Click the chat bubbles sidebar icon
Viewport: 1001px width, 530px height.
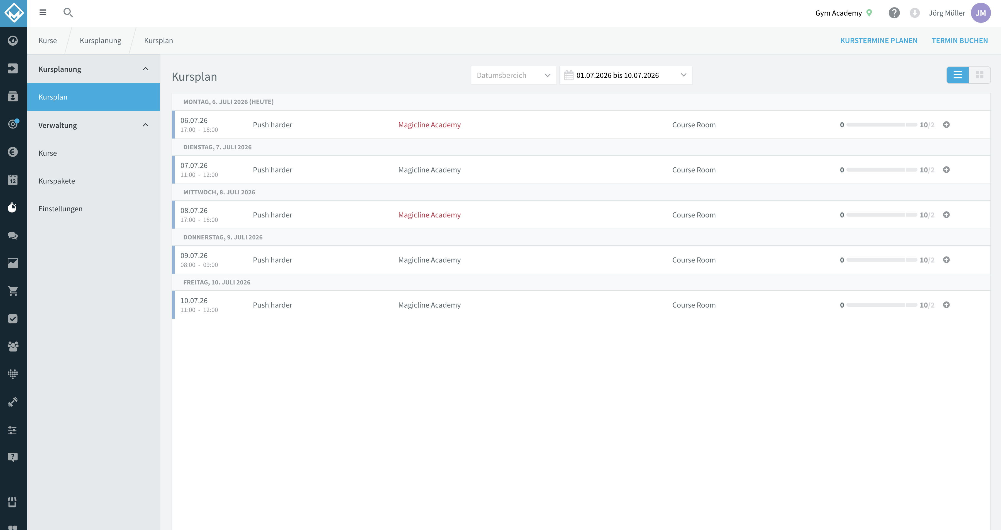13,235
